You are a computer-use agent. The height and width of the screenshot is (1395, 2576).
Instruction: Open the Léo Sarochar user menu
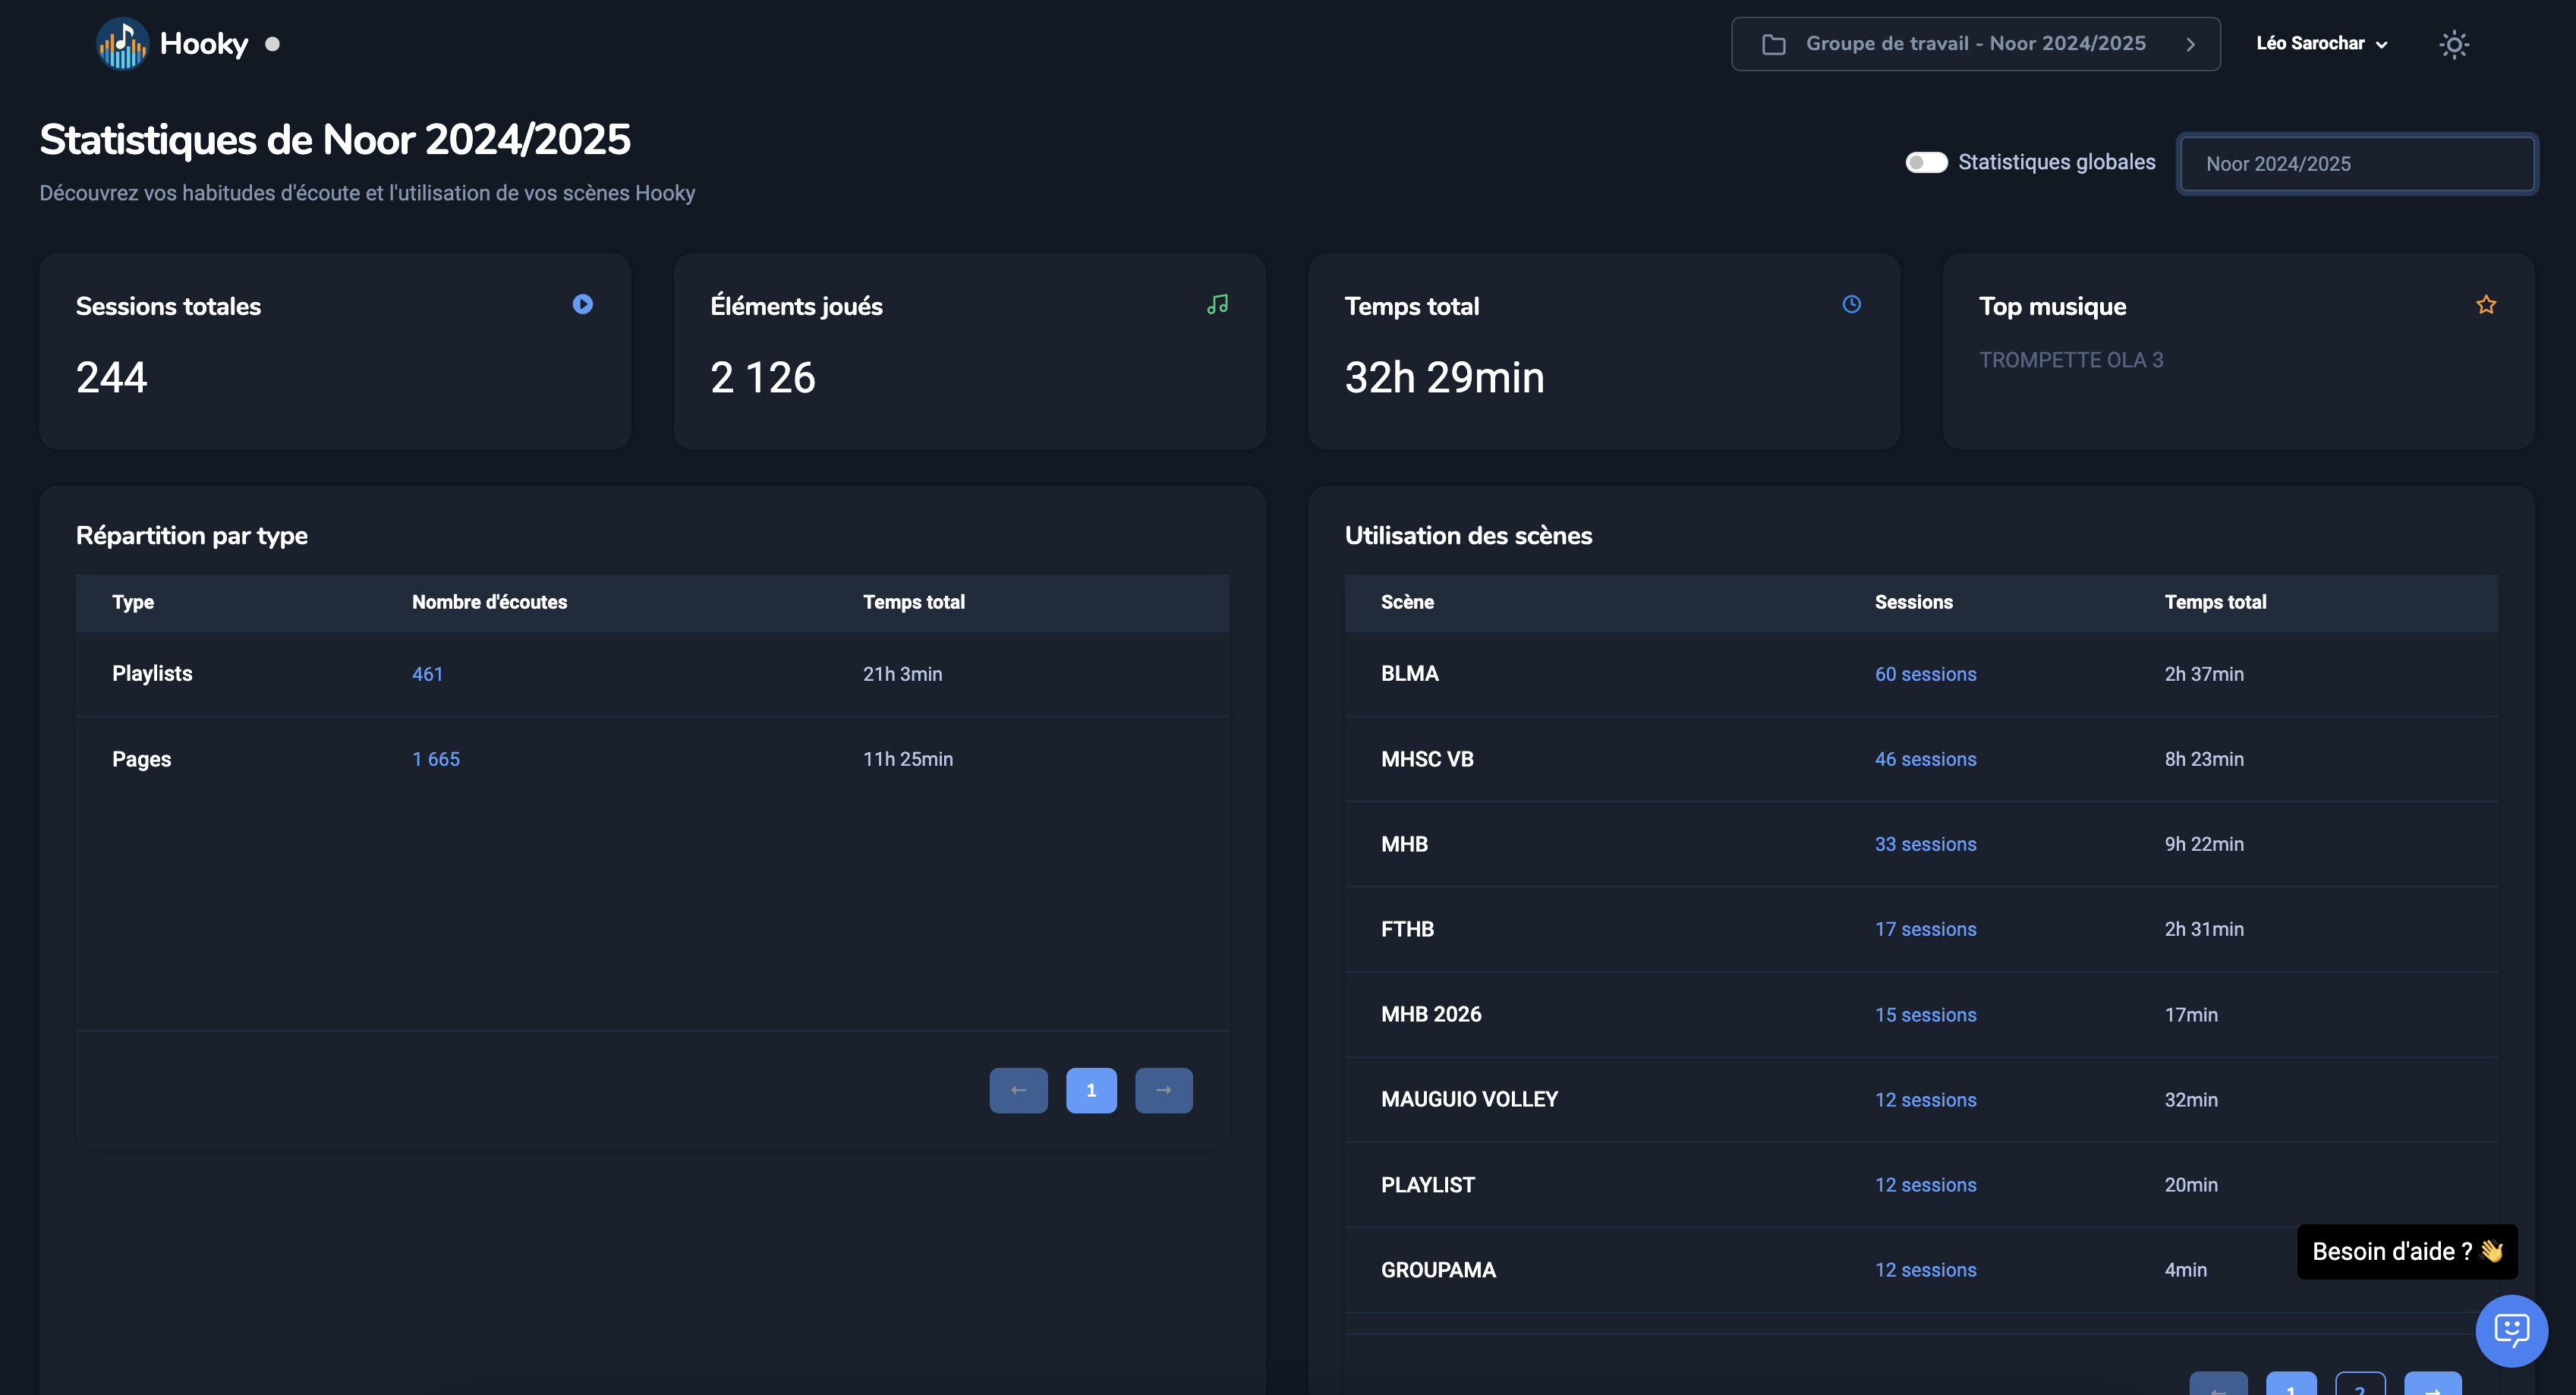click(x=2321, y=44)
